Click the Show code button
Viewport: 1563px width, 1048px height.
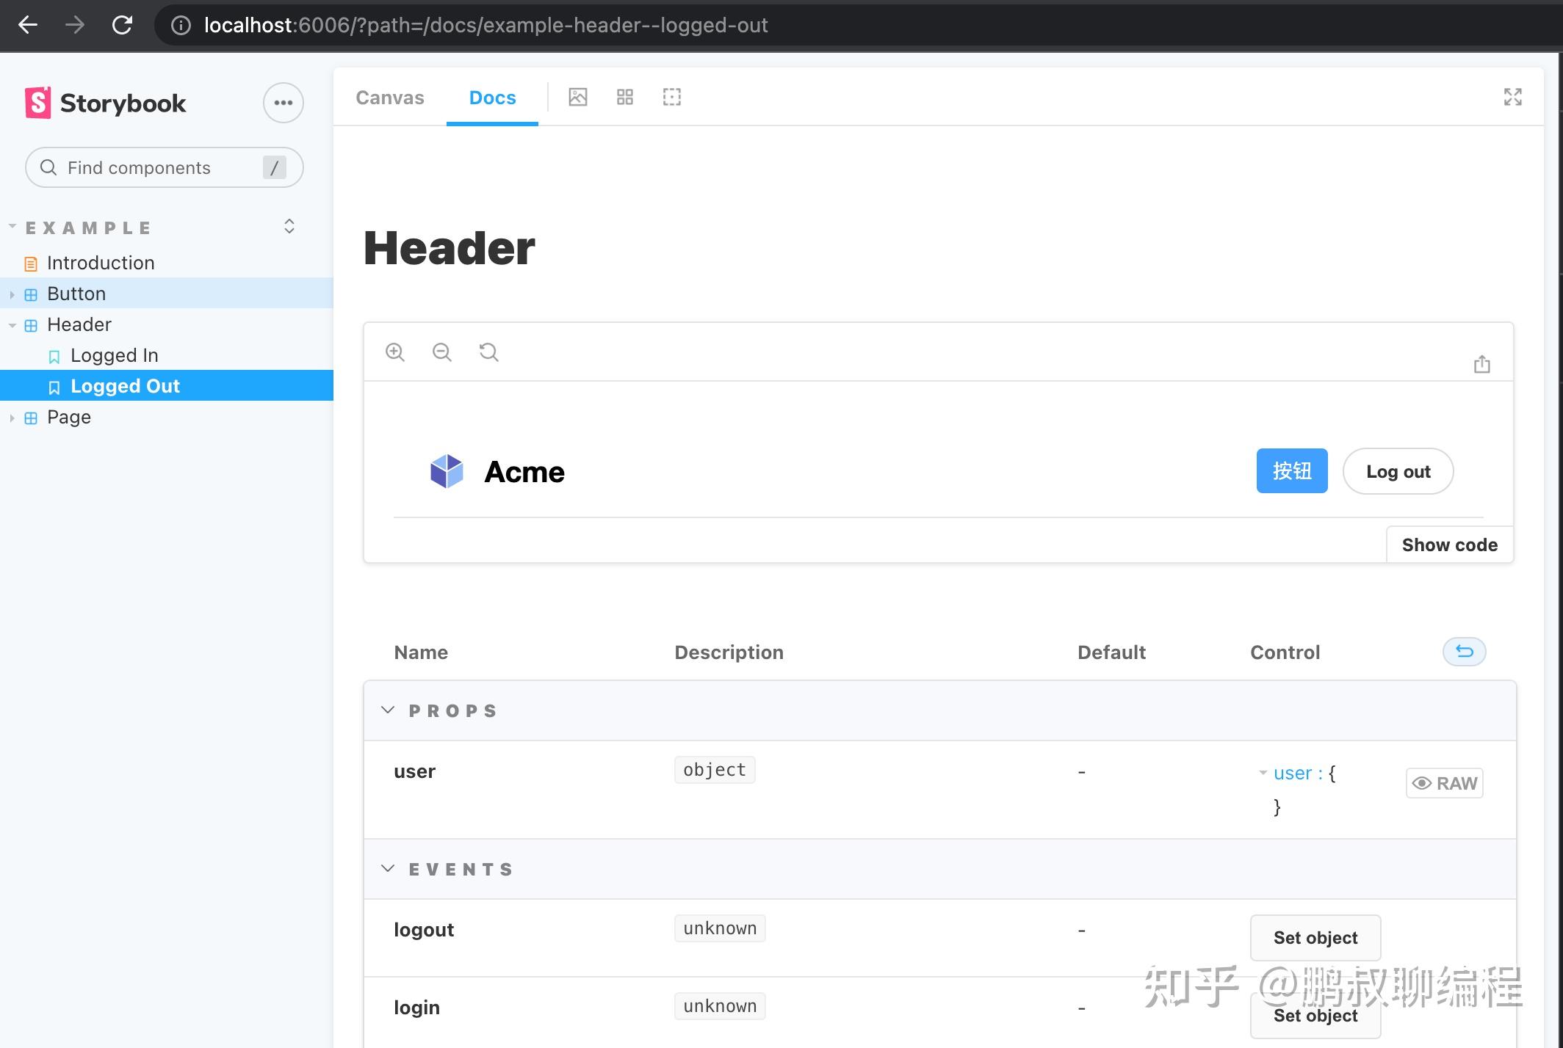coord(1449,545)
